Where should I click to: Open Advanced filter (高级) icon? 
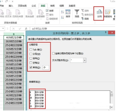tap(83, 19)
